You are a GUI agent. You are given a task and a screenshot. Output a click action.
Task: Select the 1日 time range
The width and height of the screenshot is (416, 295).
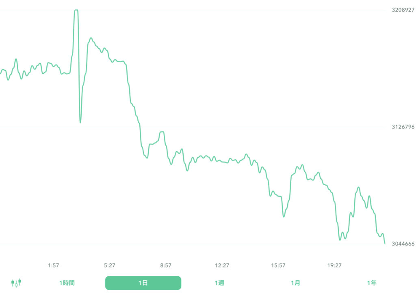coord(143,282)
